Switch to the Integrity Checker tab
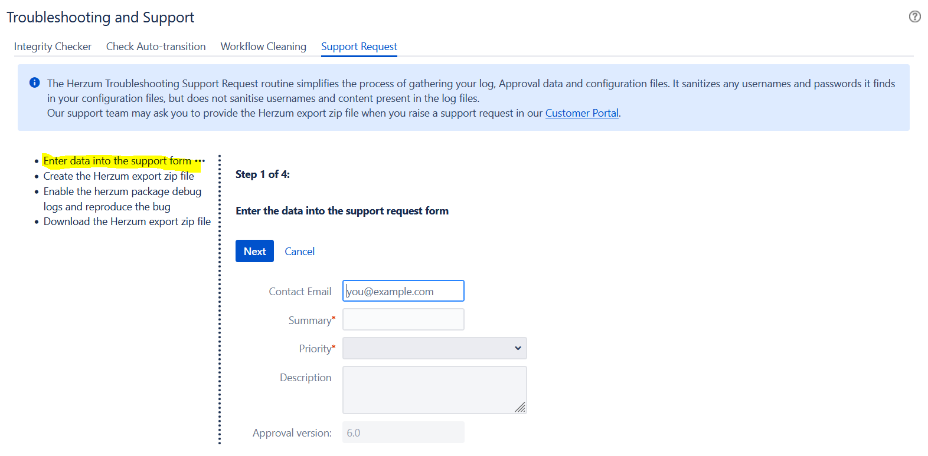Screen dimensions: 928x456 (53, 47)
